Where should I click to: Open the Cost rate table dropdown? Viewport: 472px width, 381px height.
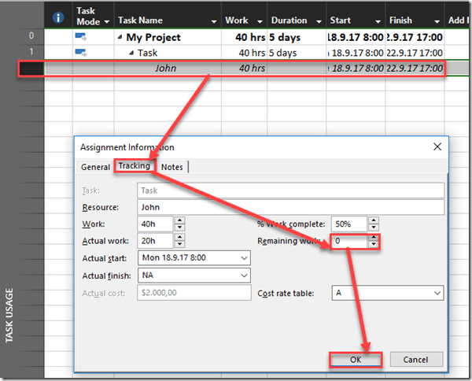[437, 293]
